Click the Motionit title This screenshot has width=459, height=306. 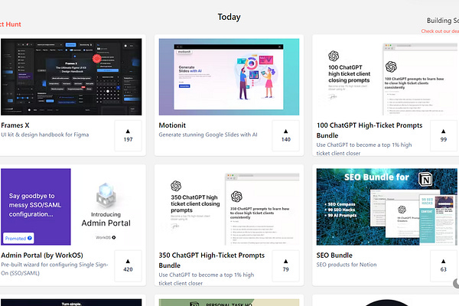click(x=172, y=125)
